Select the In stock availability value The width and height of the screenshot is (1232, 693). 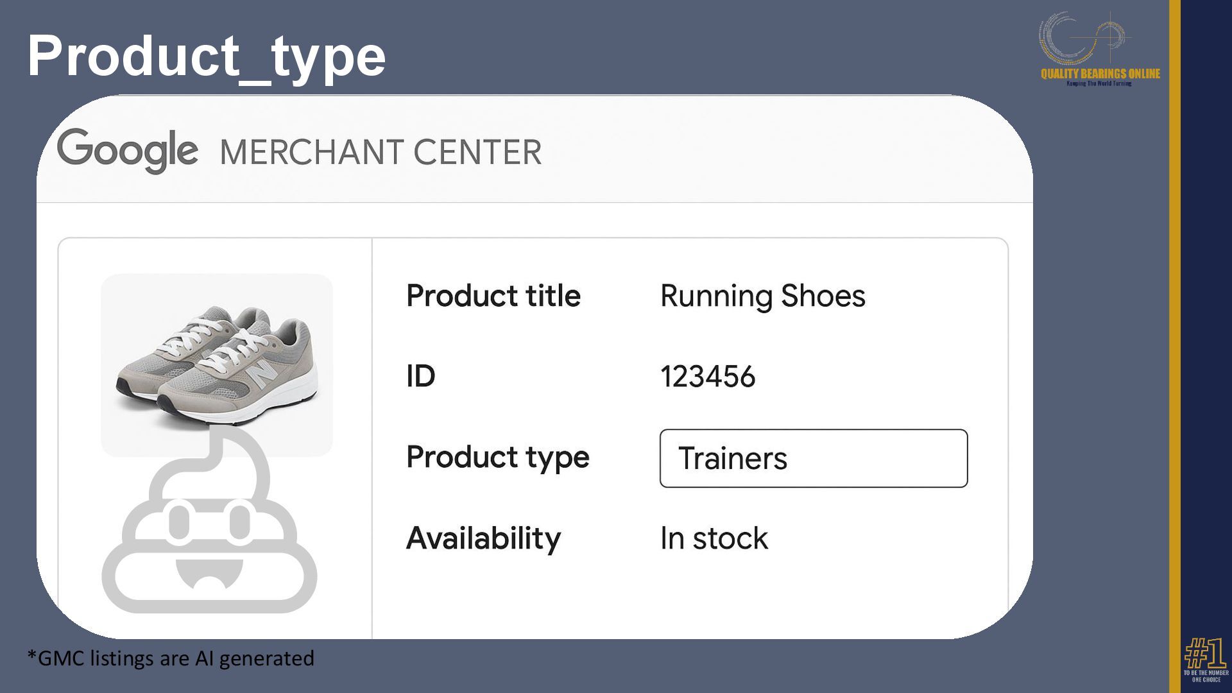pyautogui.click(x=714, y=538)
